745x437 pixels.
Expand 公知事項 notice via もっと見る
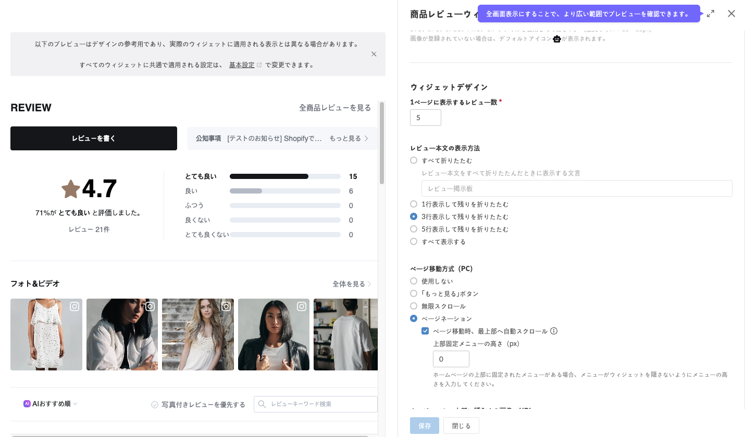349,138
